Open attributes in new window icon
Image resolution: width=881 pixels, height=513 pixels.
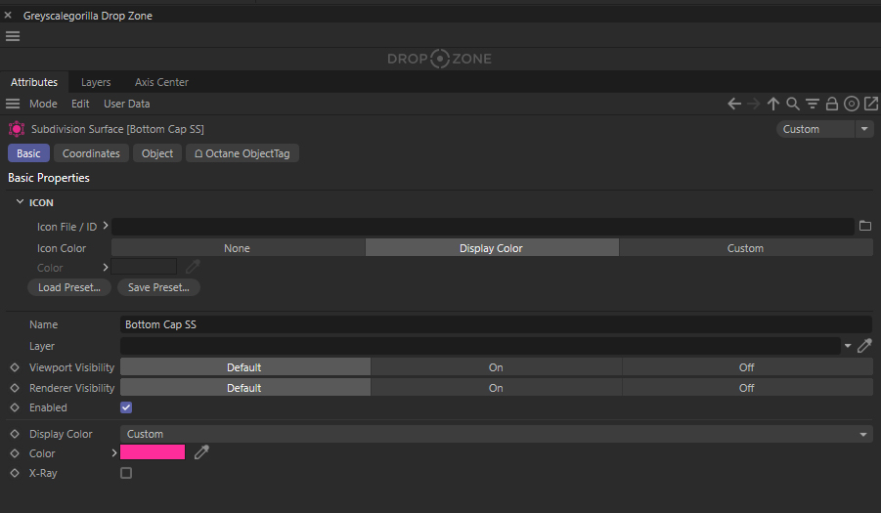pos(871,104)
